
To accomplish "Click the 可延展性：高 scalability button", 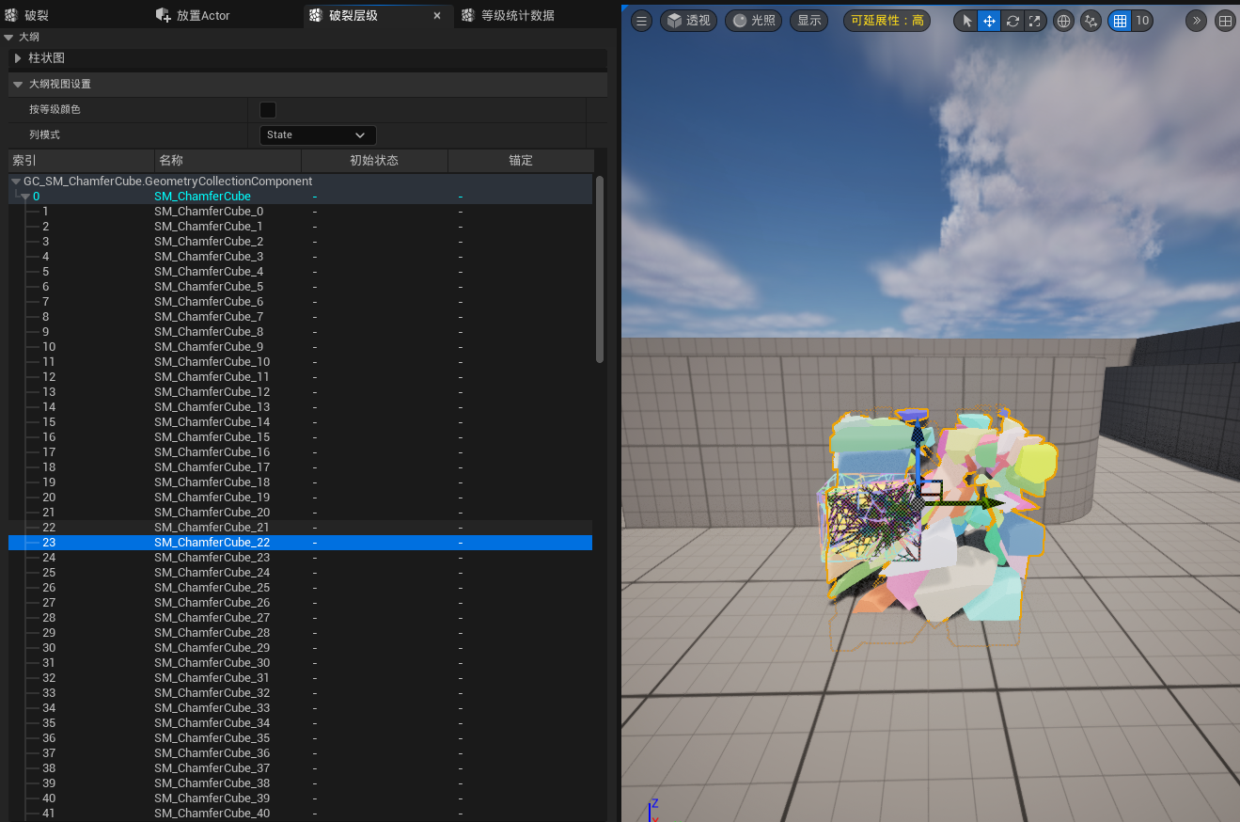I will click(887, 21).
